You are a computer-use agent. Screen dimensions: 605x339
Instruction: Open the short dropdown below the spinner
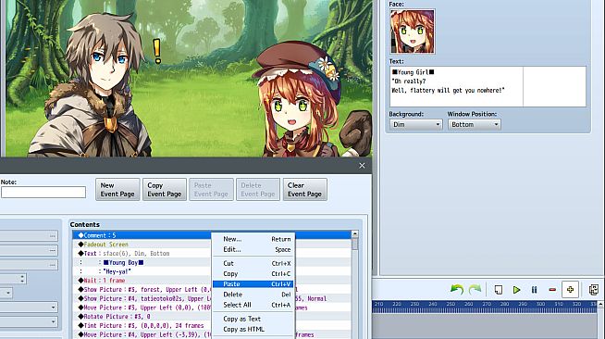7,293
